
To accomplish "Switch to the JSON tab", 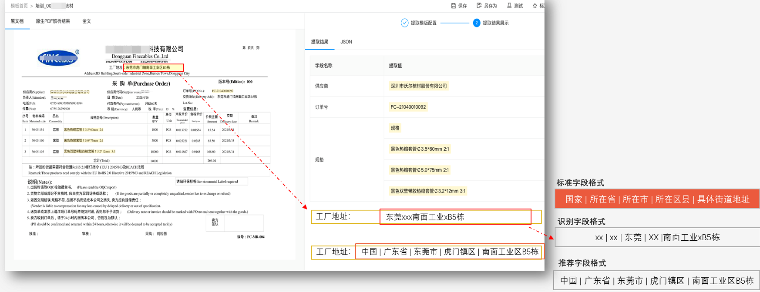I will pos(346,42).
